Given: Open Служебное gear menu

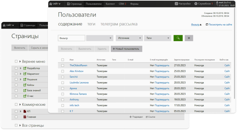Looking at the screenshot, I should pos(204,4).
